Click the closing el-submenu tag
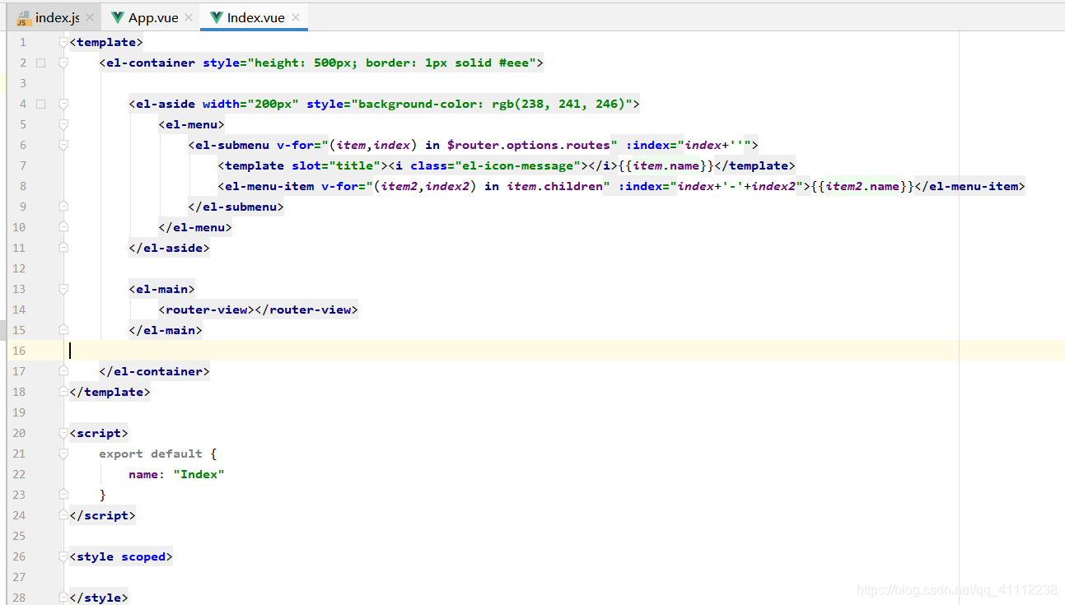The image size is (1065, 605). (236, 207)
